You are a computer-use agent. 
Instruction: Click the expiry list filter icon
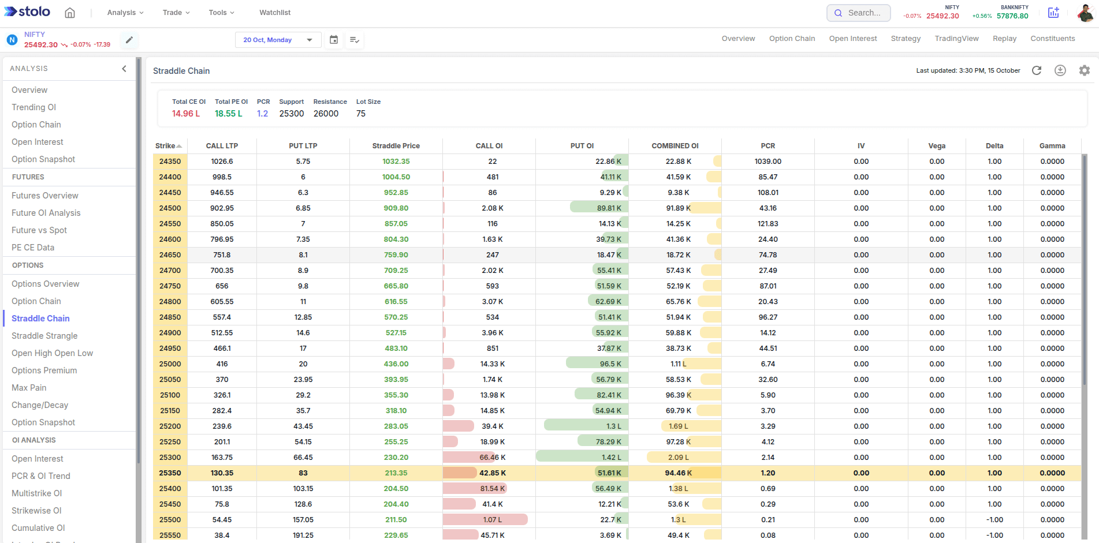point(355,40)
